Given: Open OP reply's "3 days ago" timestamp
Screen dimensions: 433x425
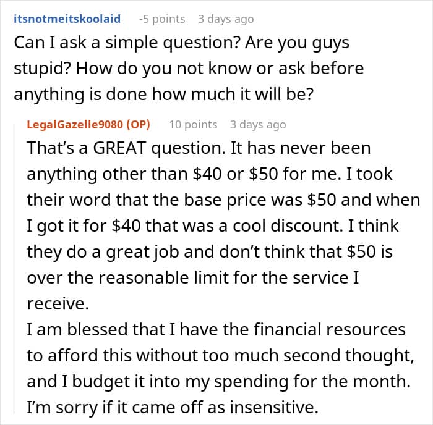Looking at the screenshot, I should (258, 125).
